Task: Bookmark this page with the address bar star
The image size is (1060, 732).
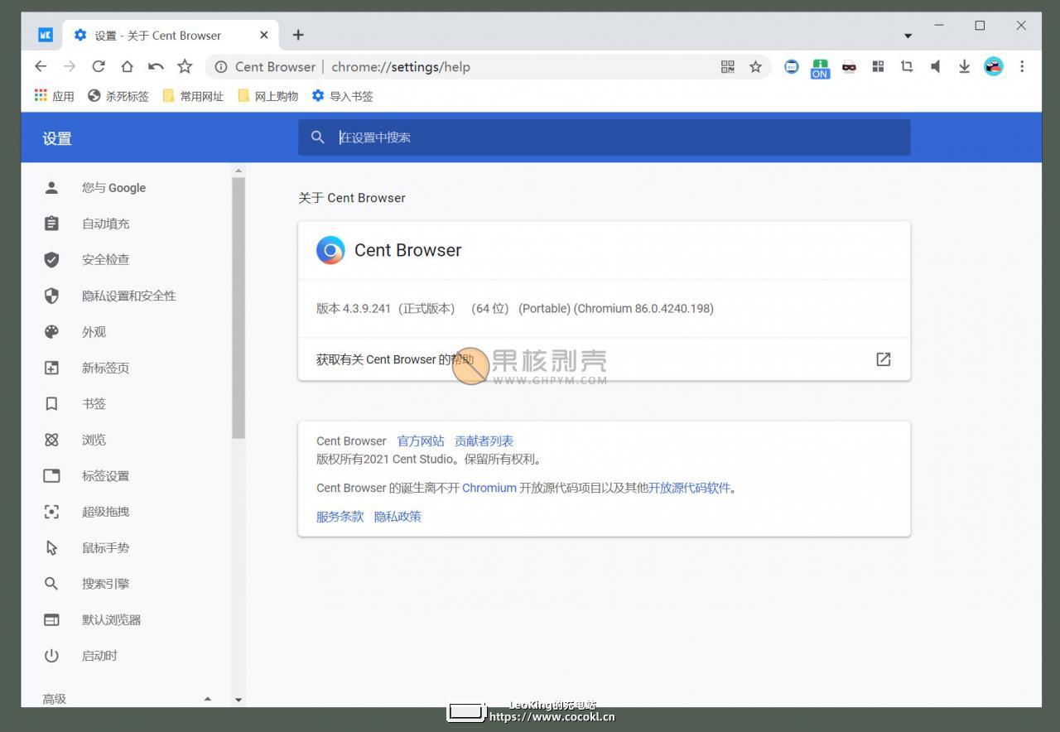Action: point(755,67)
